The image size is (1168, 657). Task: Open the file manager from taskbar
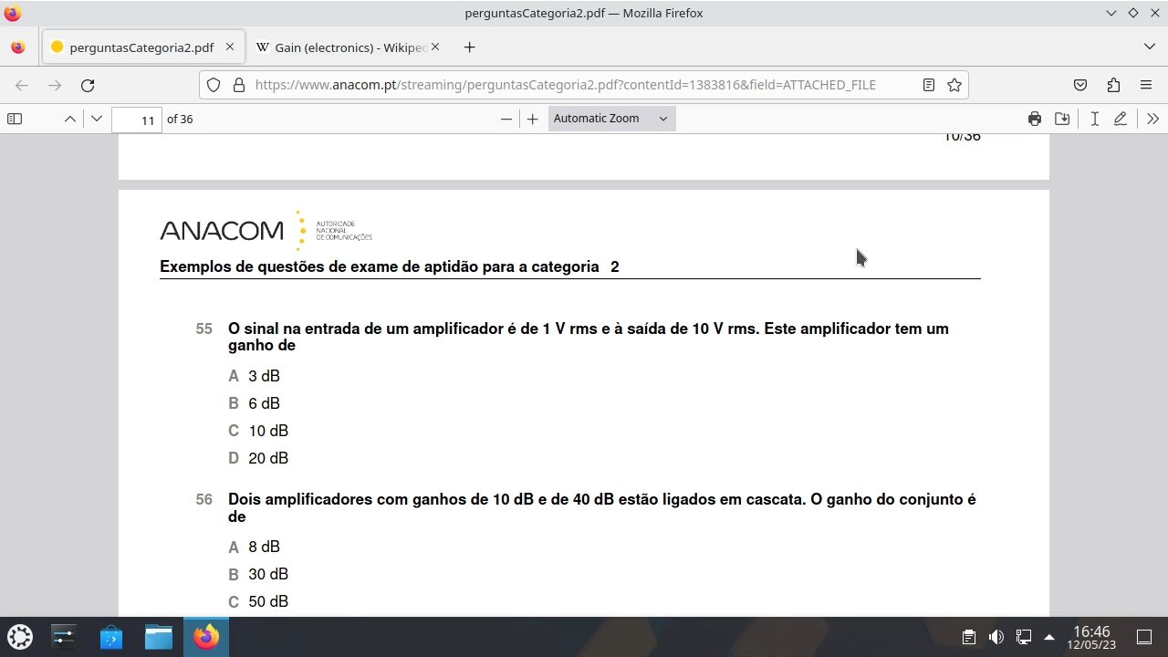point(159,636)
